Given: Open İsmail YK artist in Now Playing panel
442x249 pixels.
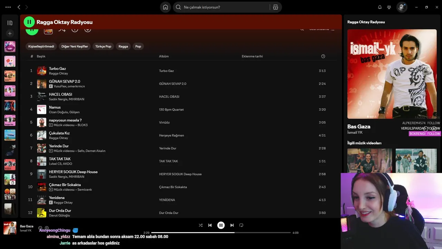Looking at the screenshot, I should tap(355, 132).
